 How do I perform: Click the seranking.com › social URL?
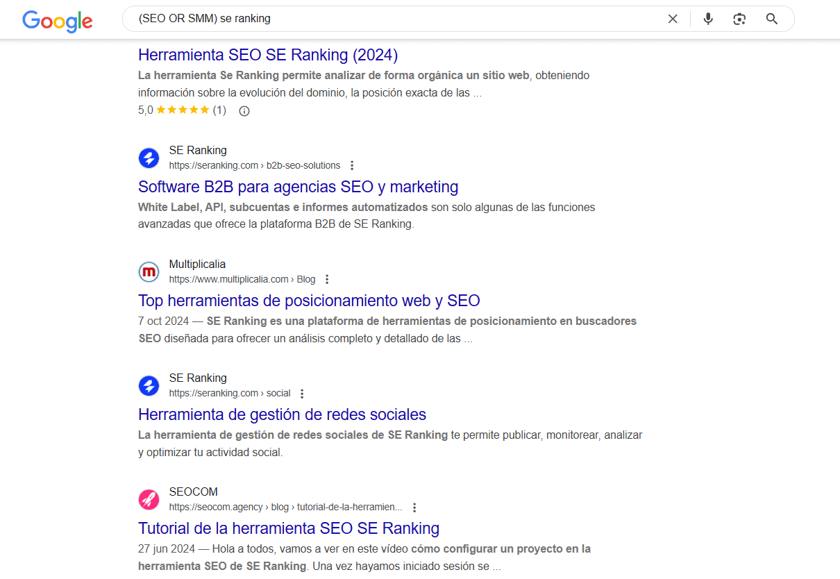[x=230, y=393]
